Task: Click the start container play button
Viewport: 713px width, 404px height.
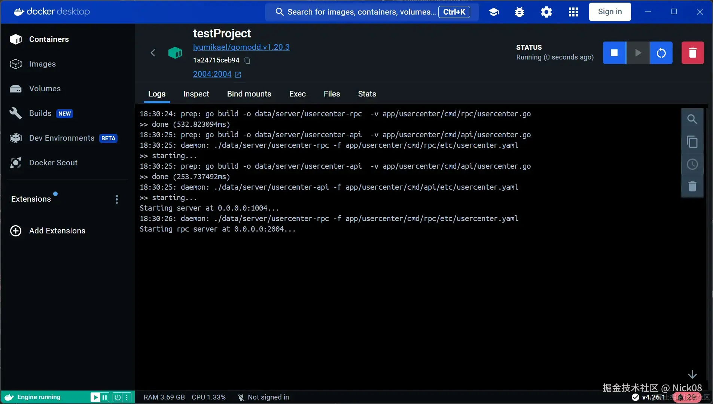Action: (x=638, y=53)
